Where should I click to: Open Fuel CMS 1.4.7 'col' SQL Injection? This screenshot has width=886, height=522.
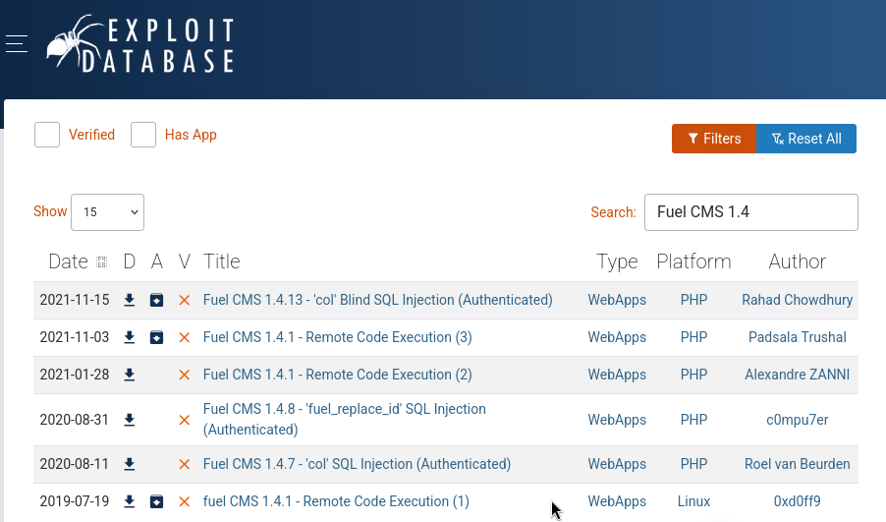pyautogui.click(x=357, y=464)
